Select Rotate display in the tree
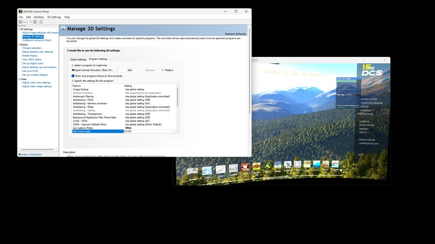 tap(30, 56)
